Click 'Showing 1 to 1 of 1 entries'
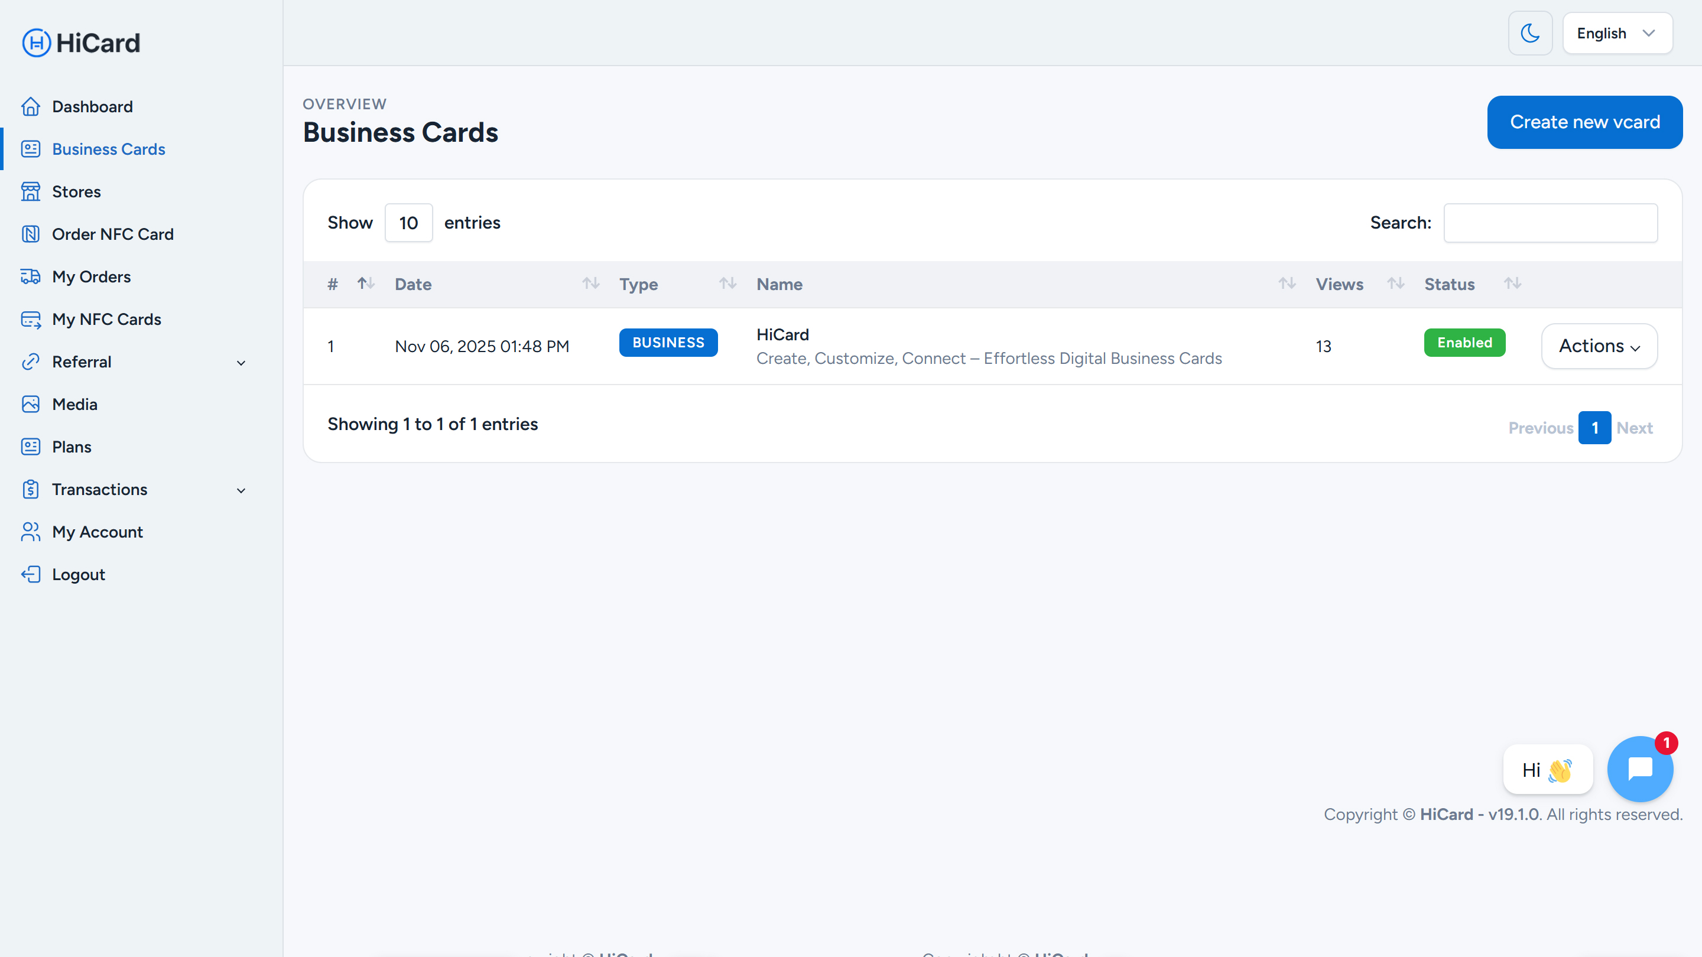 click(433, 424)
